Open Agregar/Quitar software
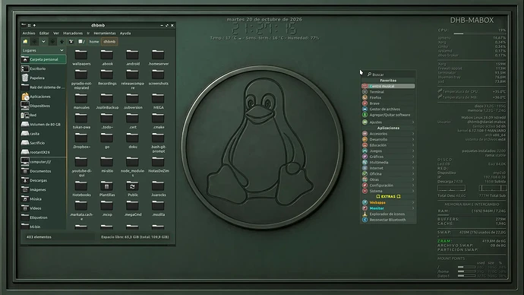The width and height of the screenshot is (524, 295). pos(388,115)
